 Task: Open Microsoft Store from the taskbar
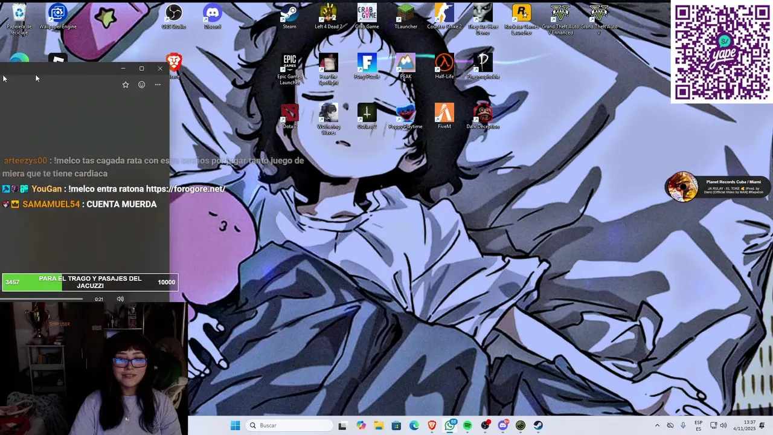click(x=396, y=425)
